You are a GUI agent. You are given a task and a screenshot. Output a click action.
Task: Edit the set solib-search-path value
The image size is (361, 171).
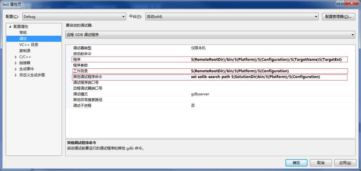pyautogui.click(x=255, y=77)
